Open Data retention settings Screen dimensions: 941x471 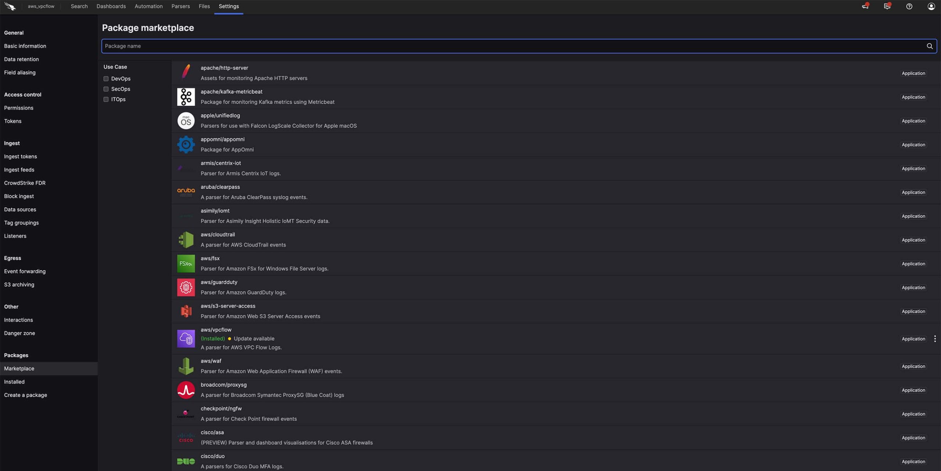(x=21, y=59)
